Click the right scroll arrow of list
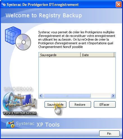Image resolution: width=123 pixels, height=139 pixels. click(x=113, y=96)
